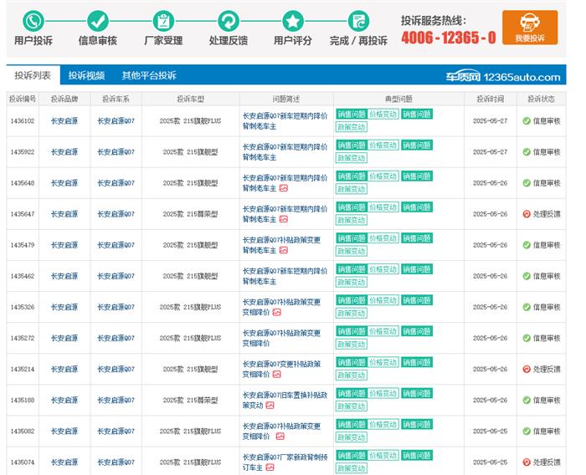586x475 pixels.
Task: Open 长安启源Q07 series link in row 1435214
Action: point(116,369)
